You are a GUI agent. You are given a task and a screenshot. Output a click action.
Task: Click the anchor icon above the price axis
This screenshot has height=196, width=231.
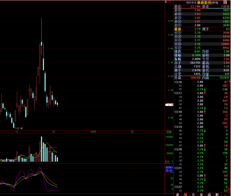pos(166,2)
